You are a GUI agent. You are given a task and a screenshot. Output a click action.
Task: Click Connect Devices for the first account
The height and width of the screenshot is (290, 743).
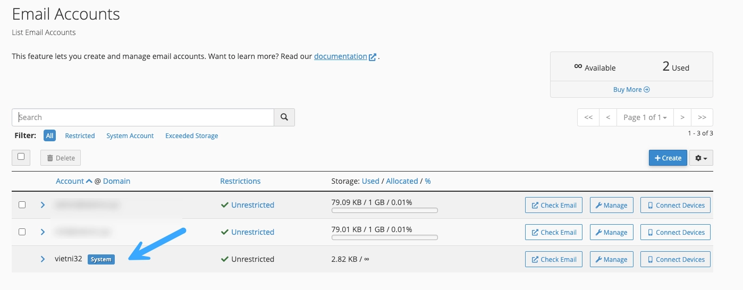coord(675,205)
